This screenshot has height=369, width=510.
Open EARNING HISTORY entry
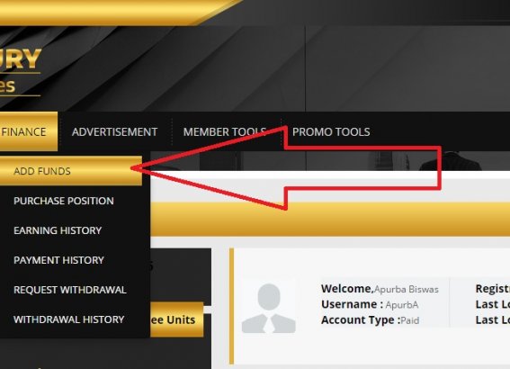(58, 230)
